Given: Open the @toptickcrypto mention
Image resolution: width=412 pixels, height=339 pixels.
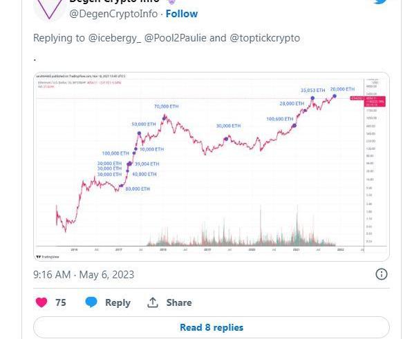Looking at the screenshot, I should pyautogui.click(x=265, y=38).
